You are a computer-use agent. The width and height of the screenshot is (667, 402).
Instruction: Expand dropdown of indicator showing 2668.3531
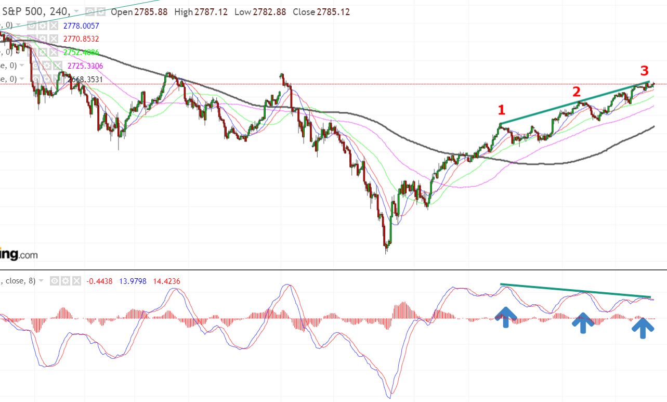pyautogui.click(x=21, y=79)
